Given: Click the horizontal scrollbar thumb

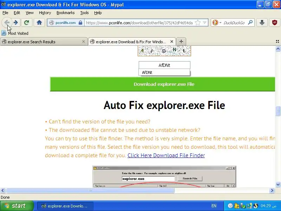Looking at the screenshot, I should [x=90, y=190].
